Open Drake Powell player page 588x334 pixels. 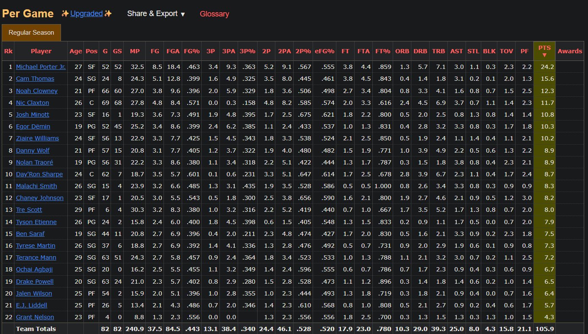(x=35, y=282)
